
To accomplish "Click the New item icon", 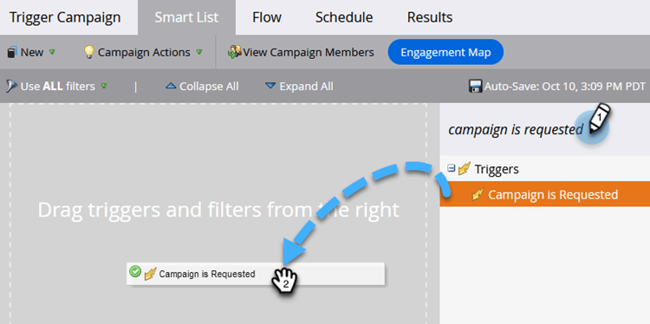I will tap(12, 53).
